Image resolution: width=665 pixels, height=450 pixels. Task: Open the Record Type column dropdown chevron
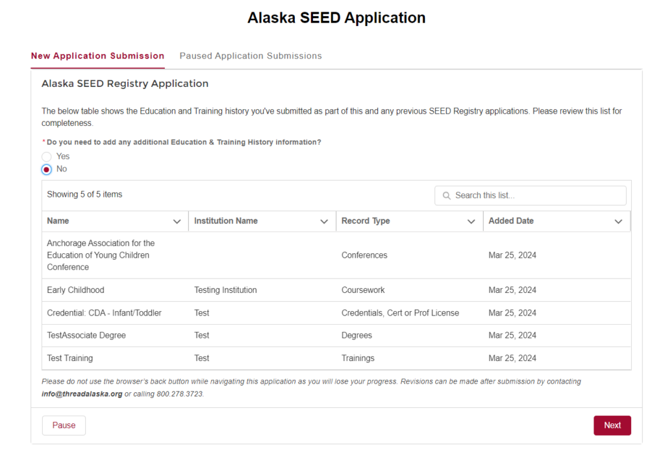[x=471, y=221]
